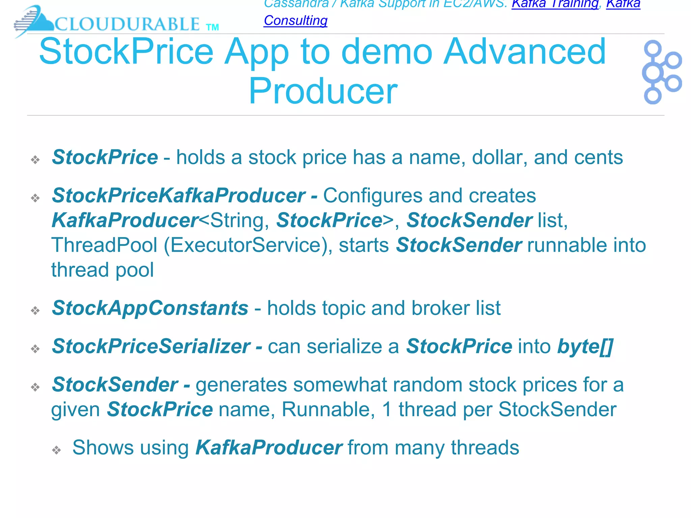
Task: Open the Kafka Consulting link
Action: coord(296,21)
